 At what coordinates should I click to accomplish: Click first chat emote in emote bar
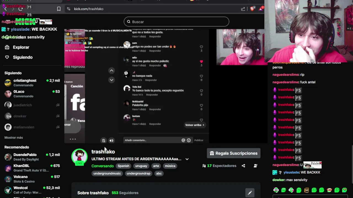point(276,190)
